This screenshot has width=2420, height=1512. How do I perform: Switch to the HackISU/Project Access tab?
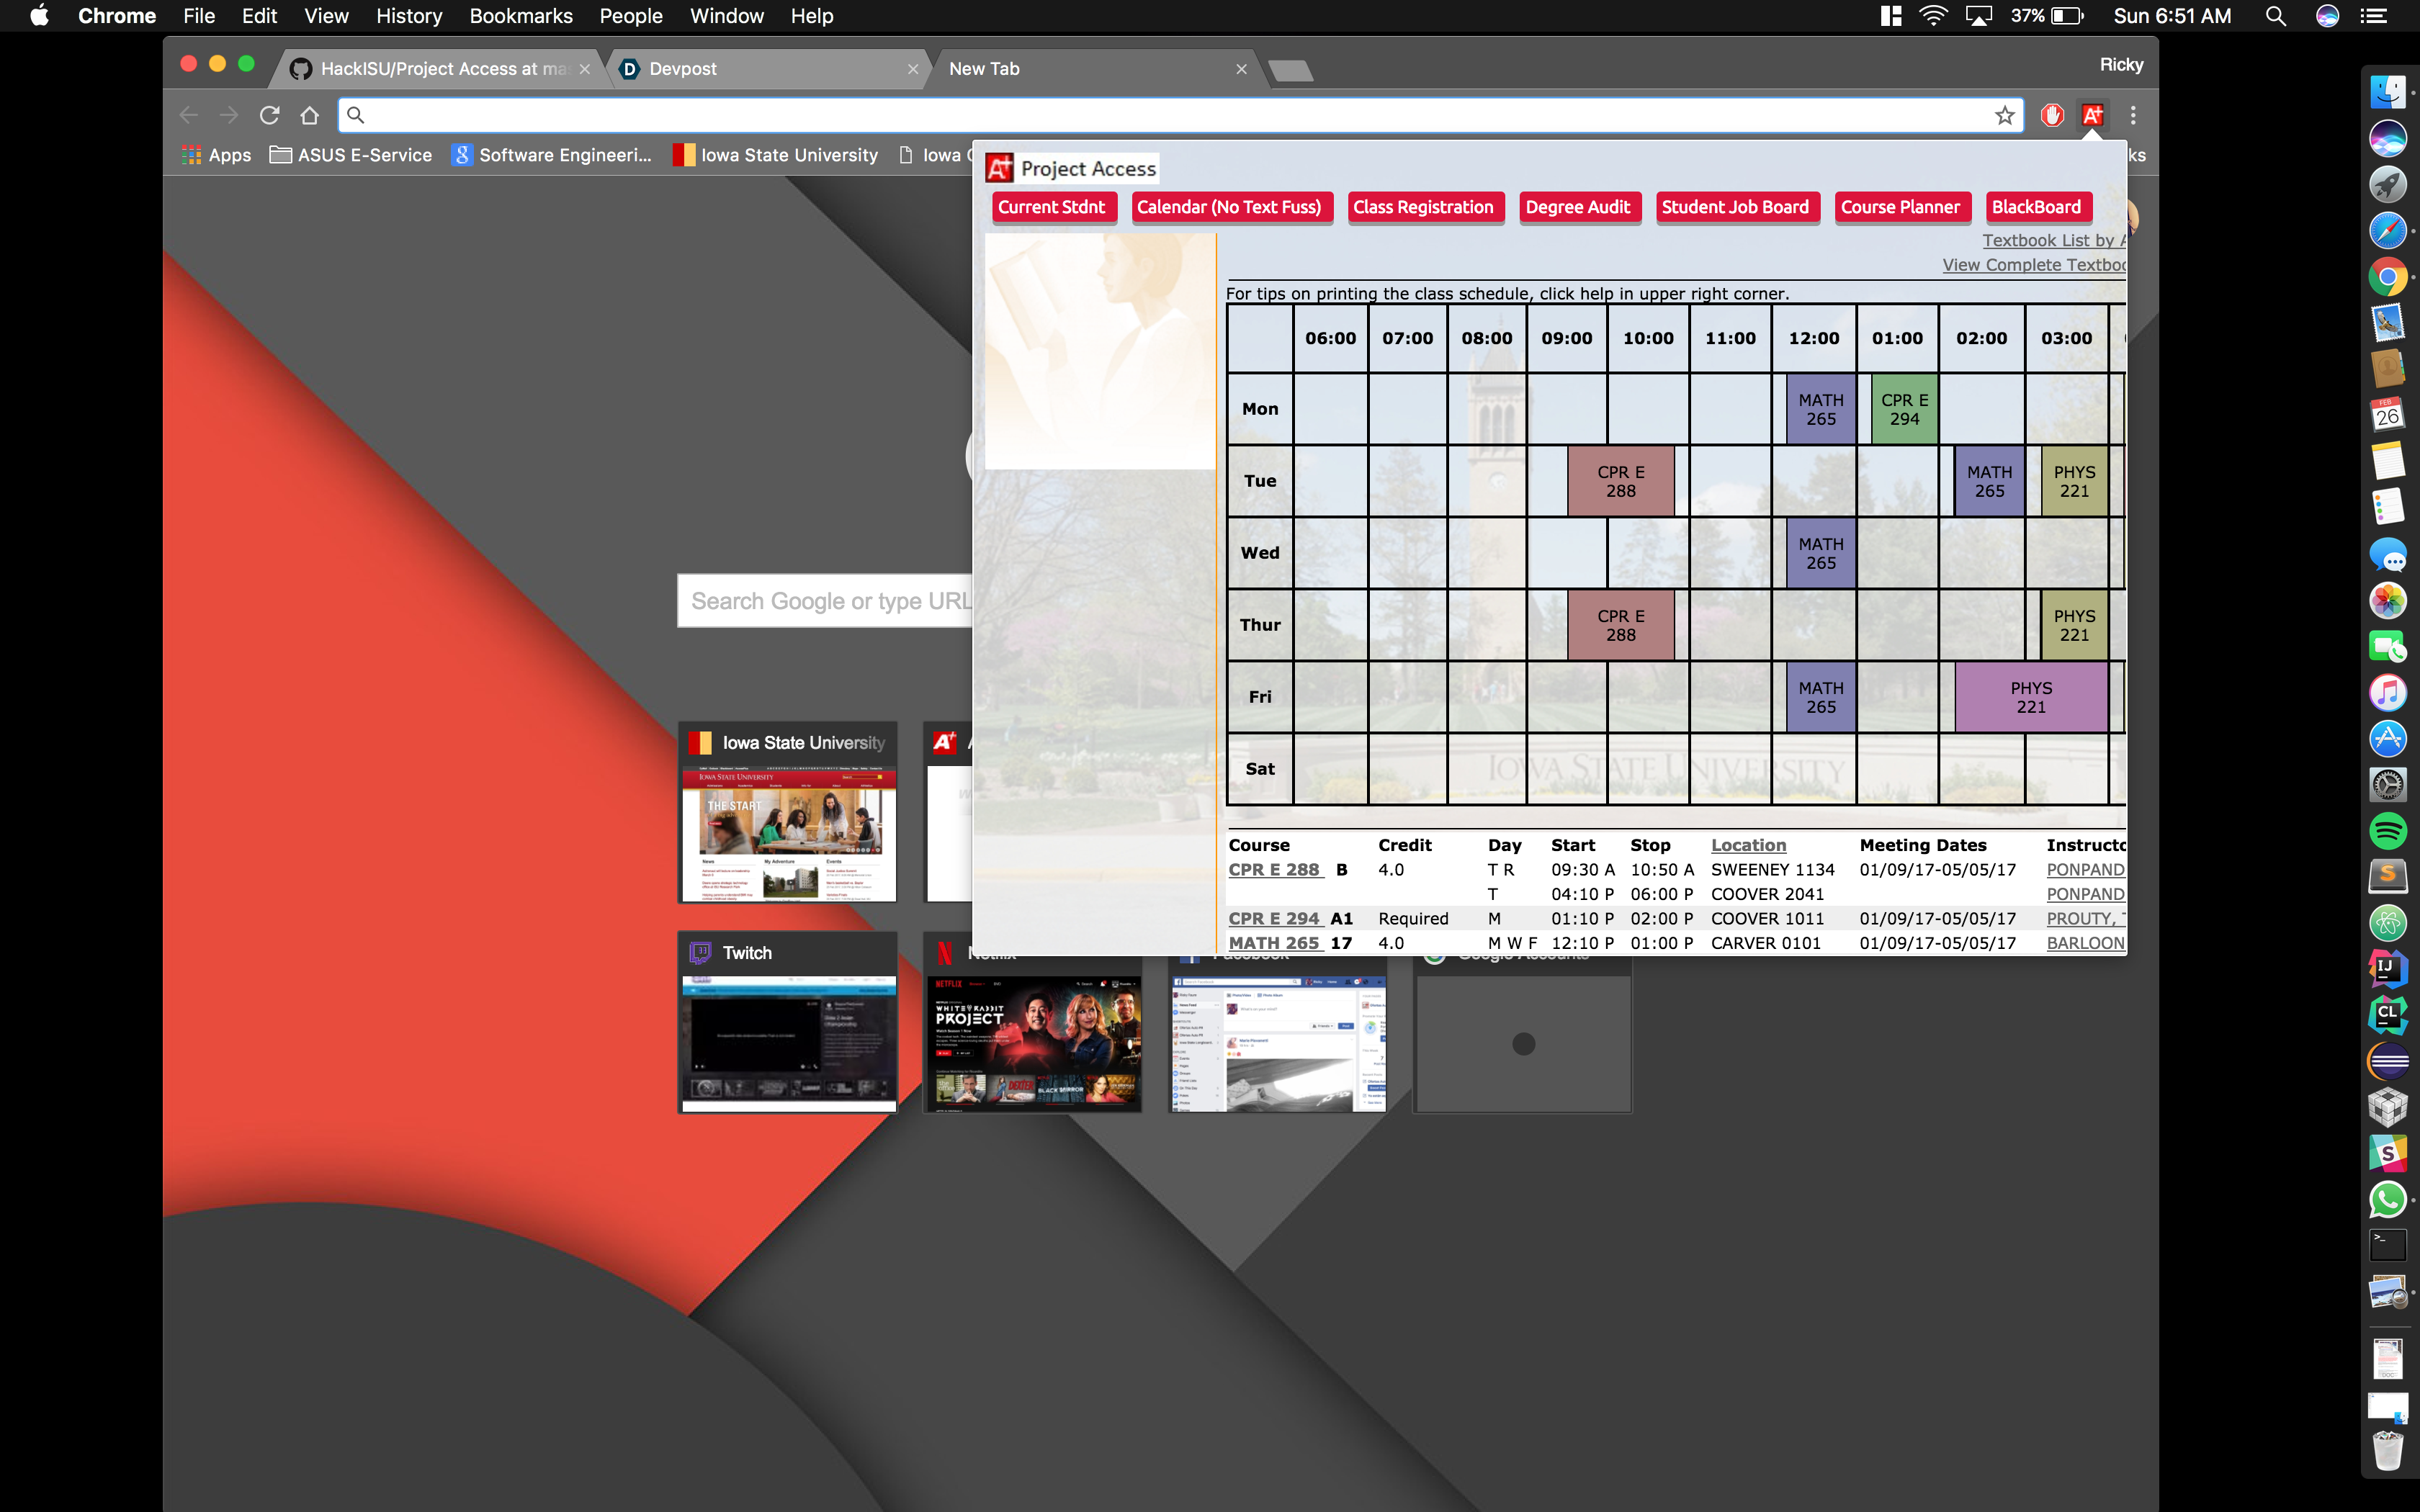coord(440,69)
